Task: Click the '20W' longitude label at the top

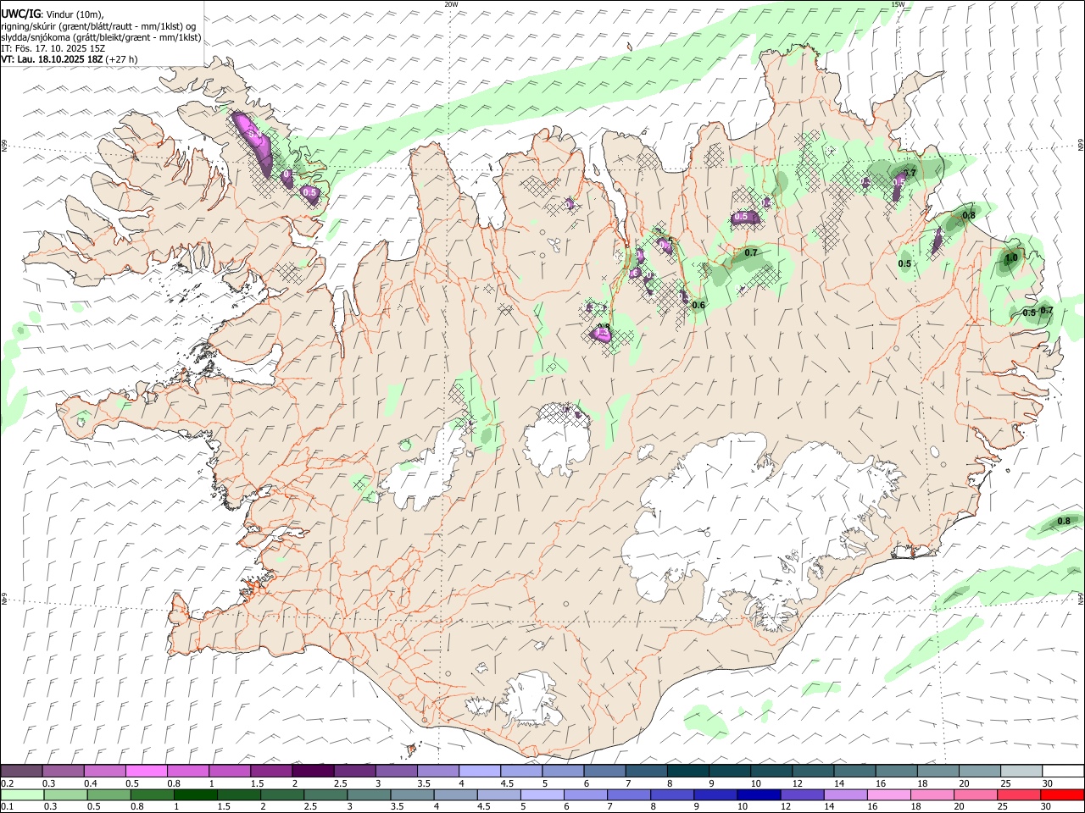Action: click(451, 4)
